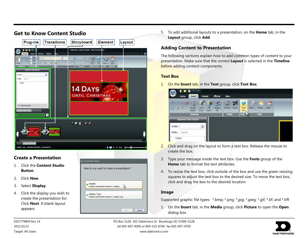Click storyboard right scroll arrow
The height and width of the screenshot is (238, 308).
click(x=144, y=134)
